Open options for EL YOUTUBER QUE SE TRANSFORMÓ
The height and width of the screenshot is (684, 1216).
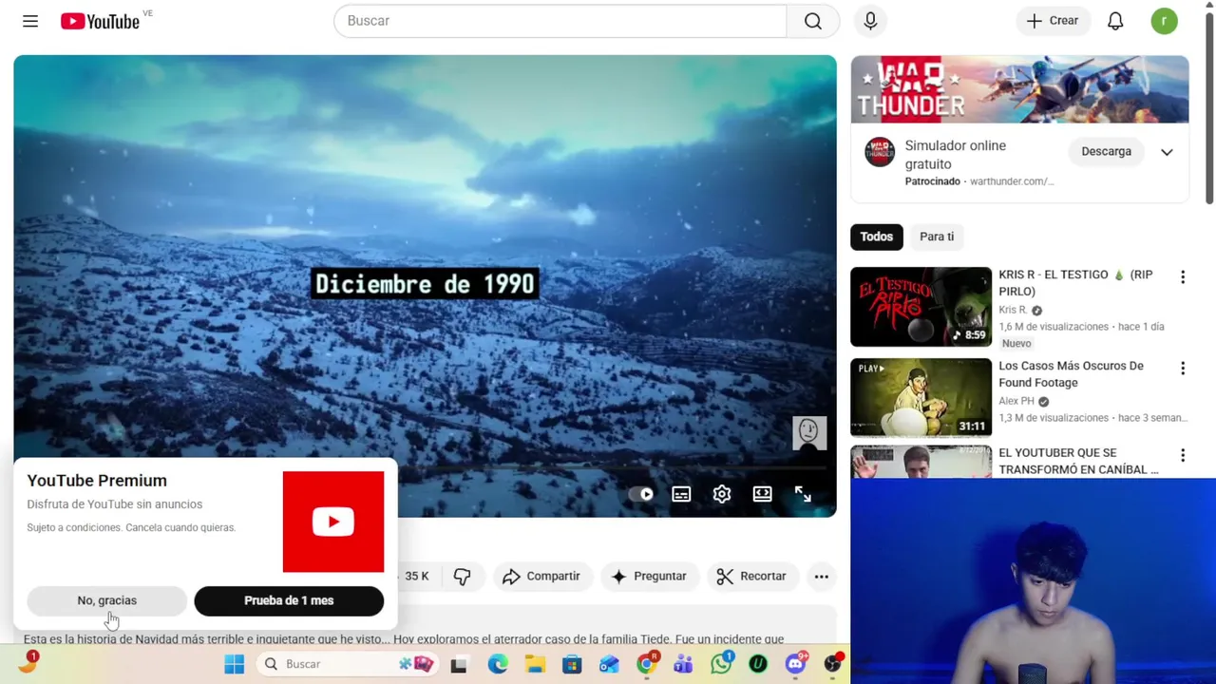[1183, 456]
